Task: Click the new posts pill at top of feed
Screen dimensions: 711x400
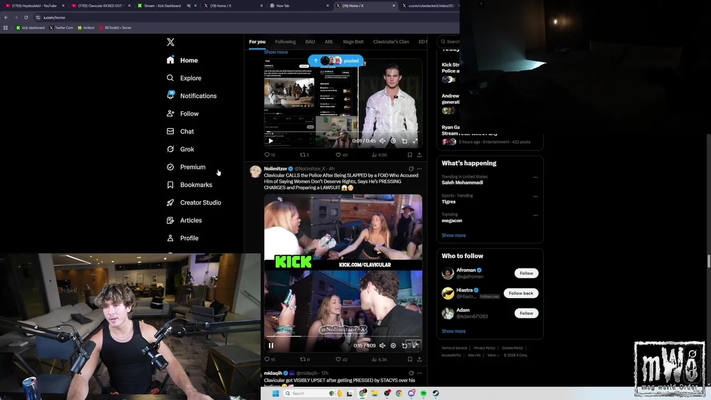Action: (x=336, y=61)
